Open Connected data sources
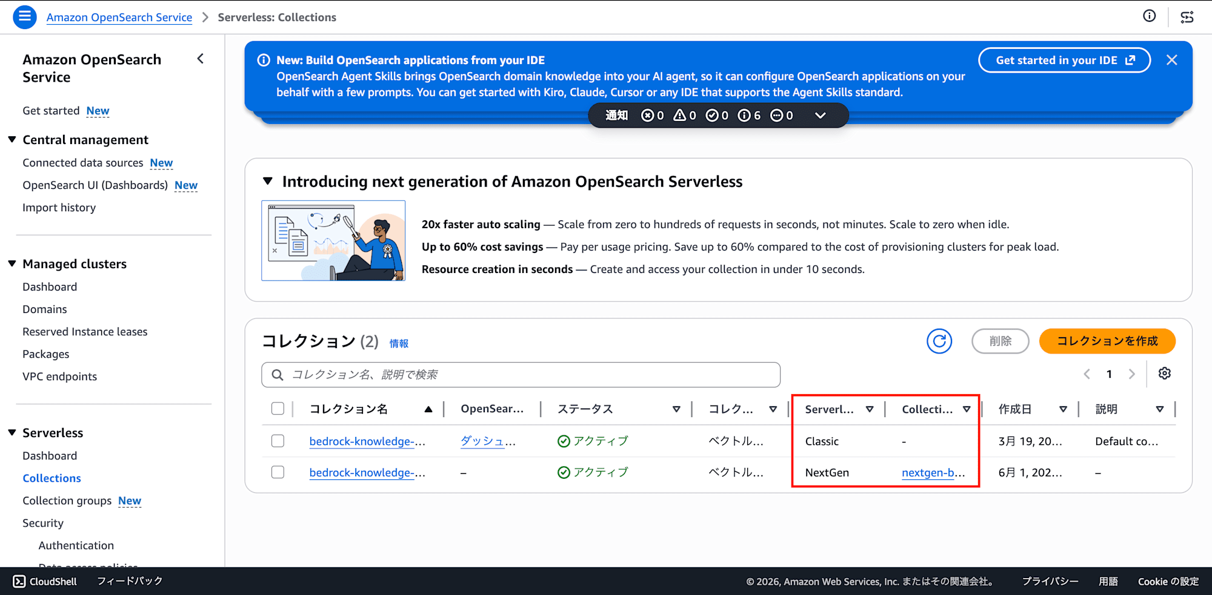The width and height of the screenshot is (1212, 595). point(82,163)
